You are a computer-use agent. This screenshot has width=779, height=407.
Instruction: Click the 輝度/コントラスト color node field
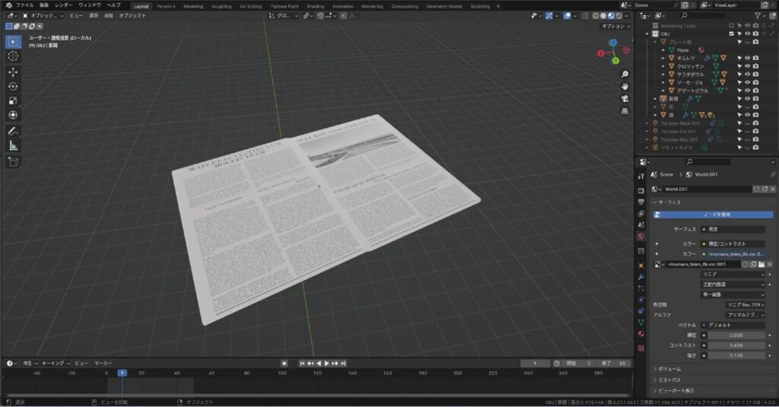733,244
